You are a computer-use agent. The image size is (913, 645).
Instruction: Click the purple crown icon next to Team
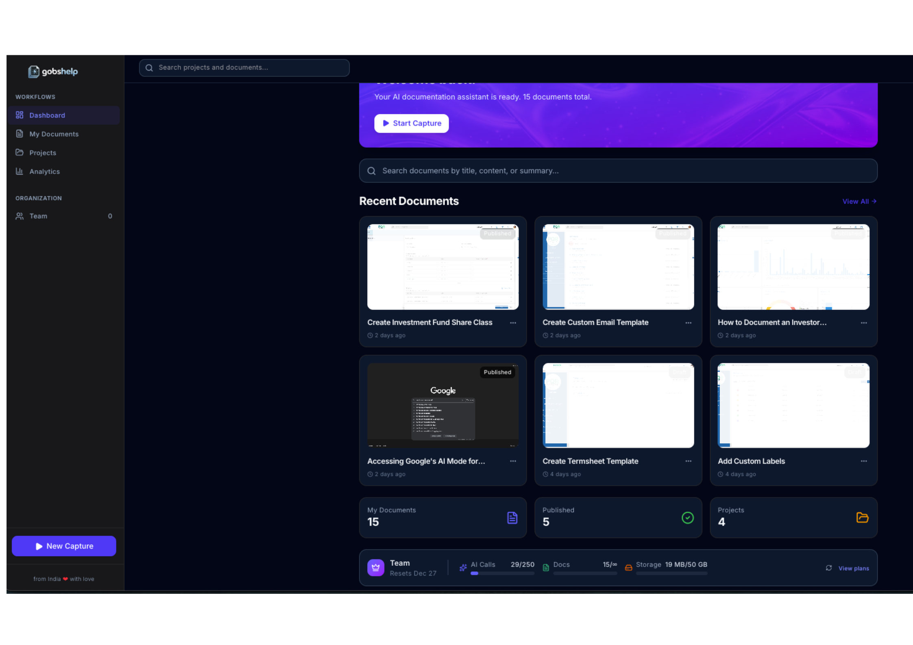375,567
